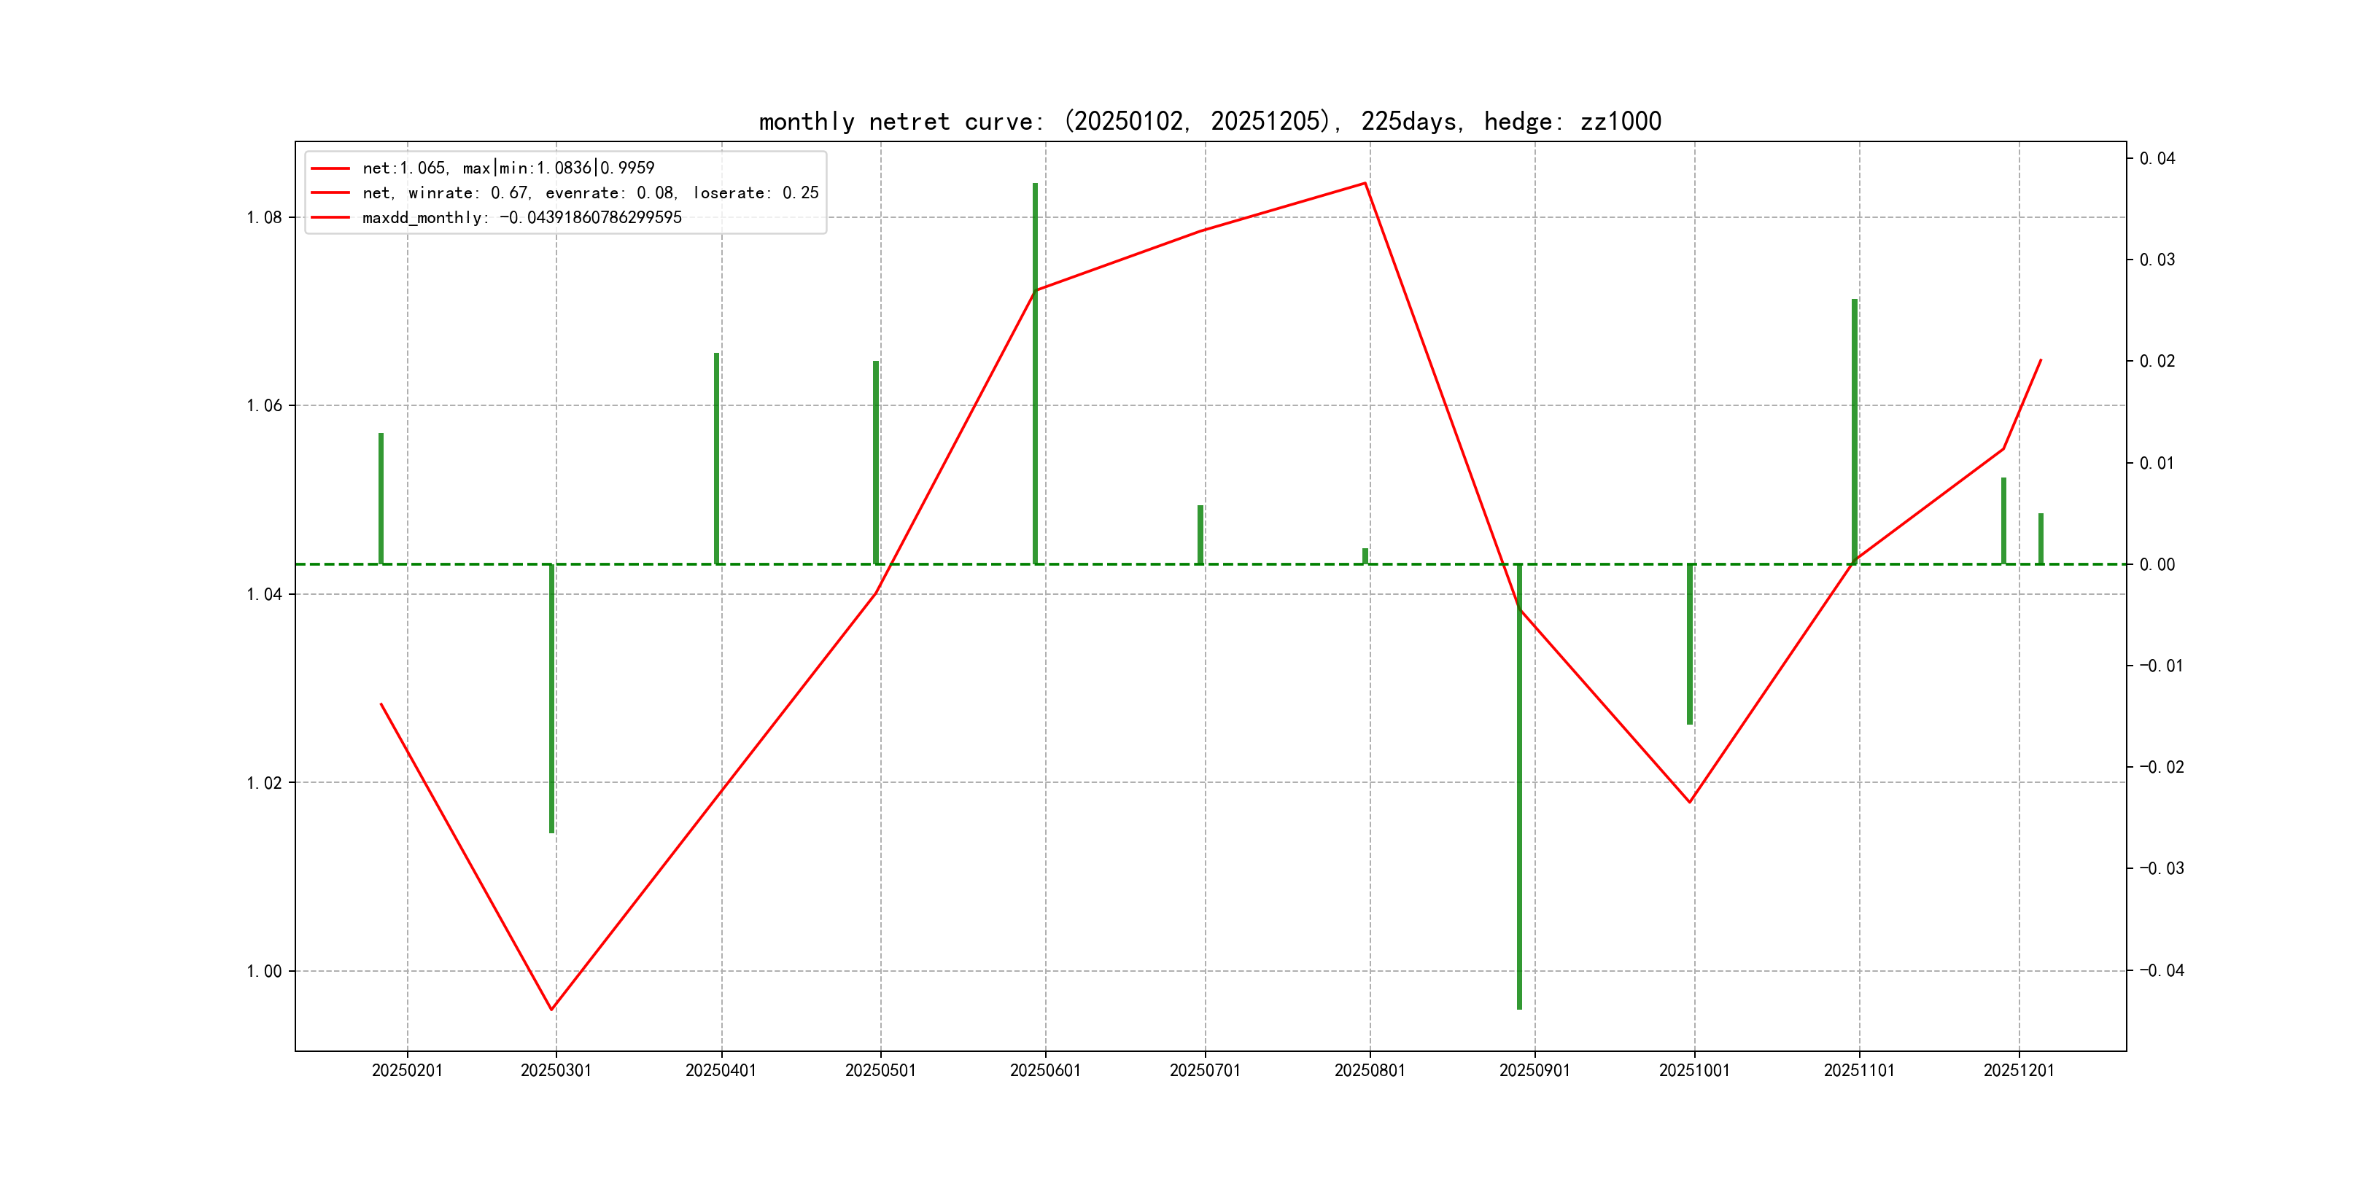The image size is (2363, 1181).
Task: Click the red curve minimum near 20250301
Action: 551,1010
